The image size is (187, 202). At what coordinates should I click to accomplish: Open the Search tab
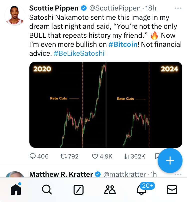tap(47, 190)
